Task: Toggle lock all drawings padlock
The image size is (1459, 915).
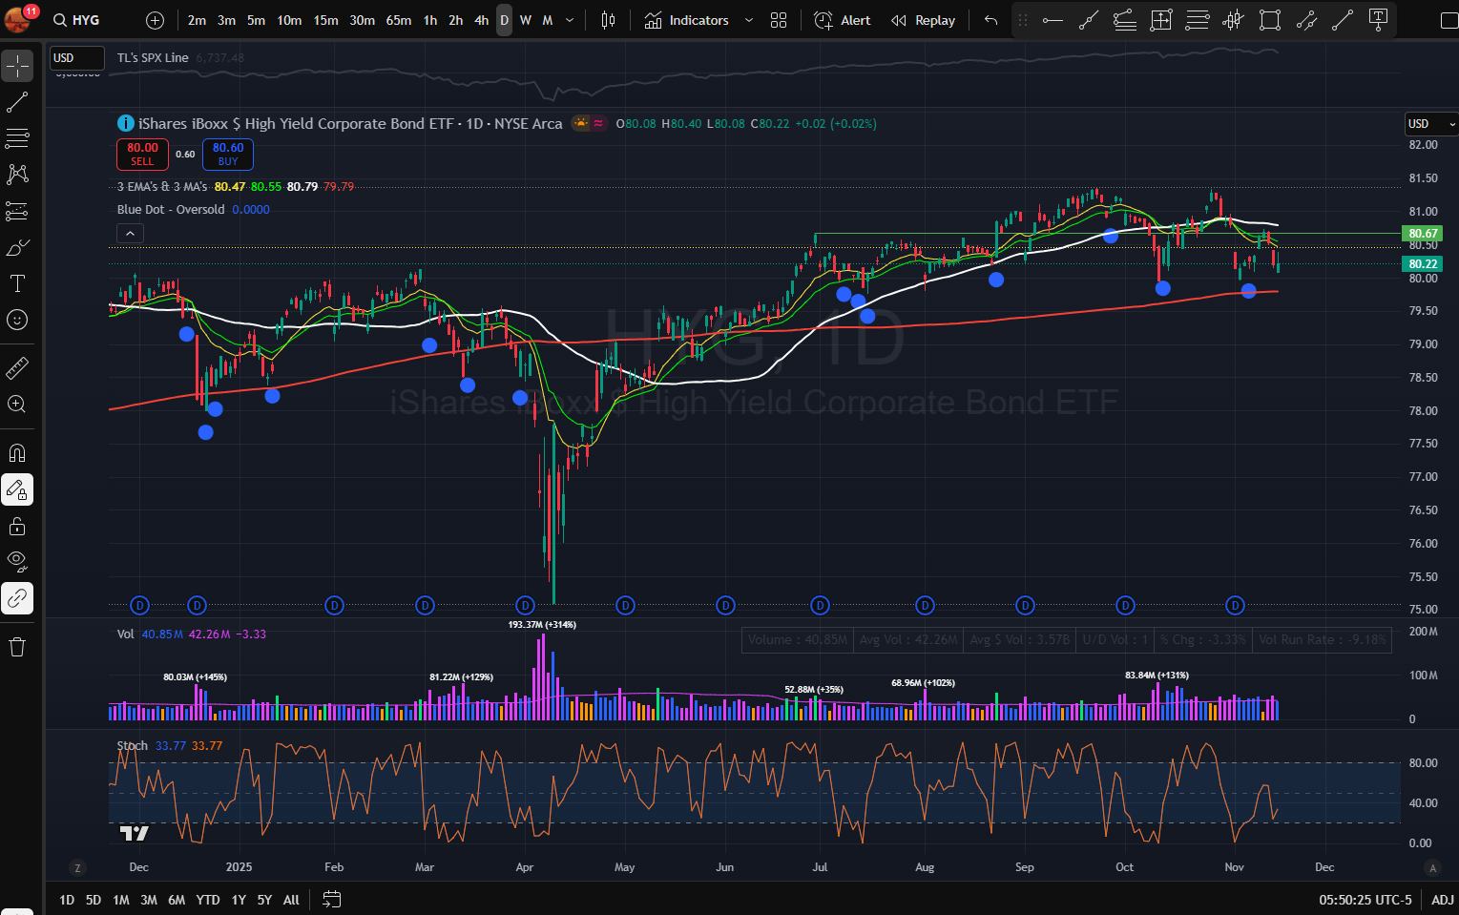Action: 17,526
